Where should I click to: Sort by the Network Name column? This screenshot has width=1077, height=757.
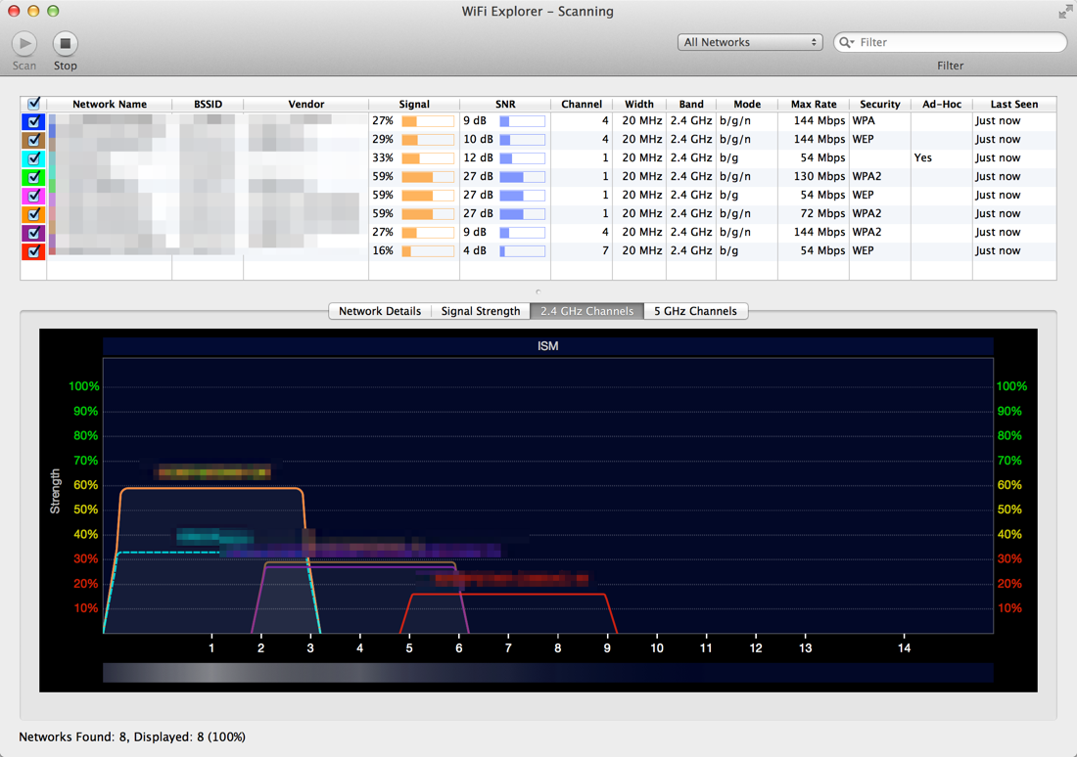(x=110, y=104)
